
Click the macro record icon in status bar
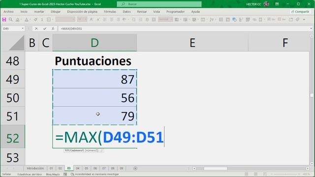(65, 174)
